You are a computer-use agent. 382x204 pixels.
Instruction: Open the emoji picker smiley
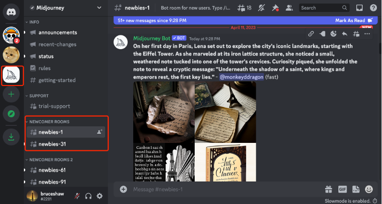pyautogui.click(x=369, y=189)
